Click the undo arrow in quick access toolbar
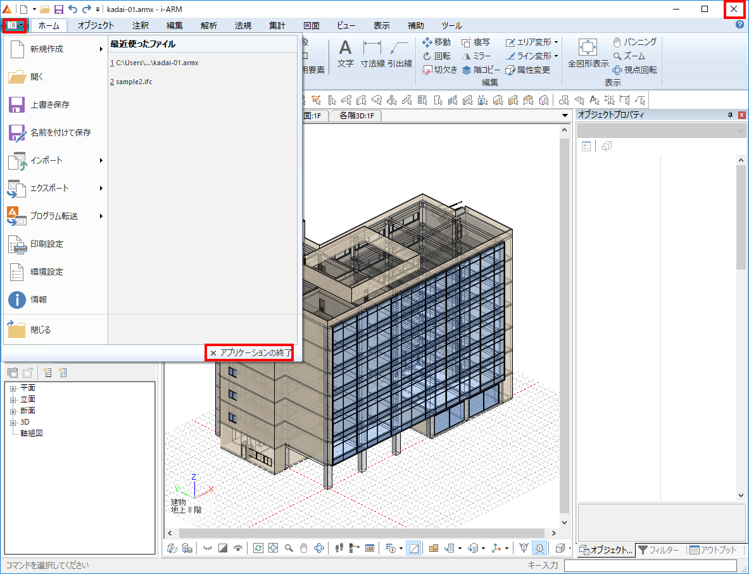The image size is (749, 574). pyautogui.click(x=72, y=9)
